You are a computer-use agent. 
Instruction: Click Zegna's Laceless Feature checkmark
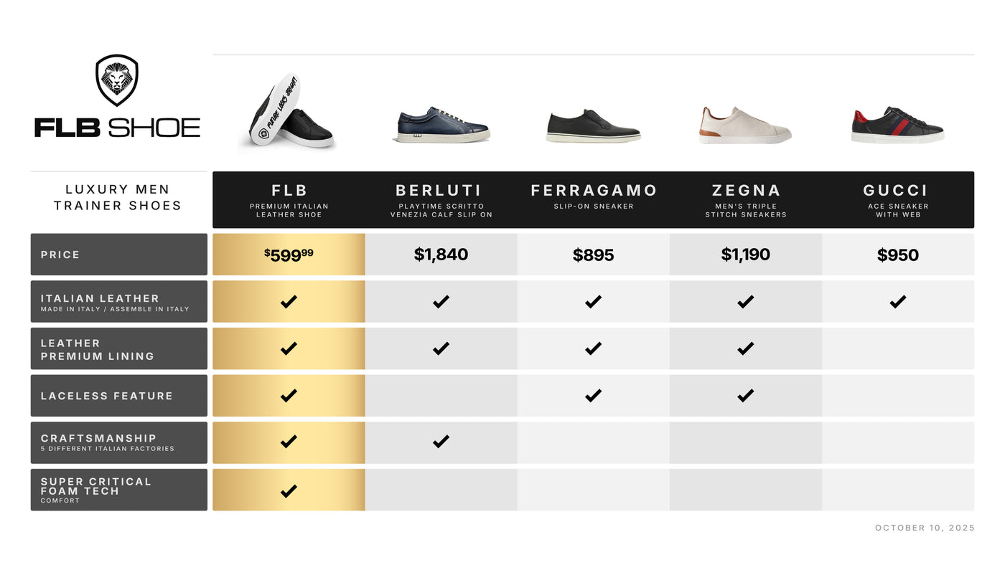[745, 395]
